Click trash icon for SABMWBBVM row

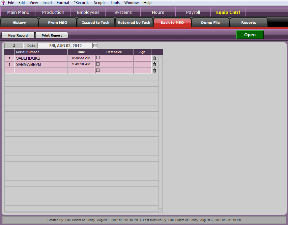155,64
